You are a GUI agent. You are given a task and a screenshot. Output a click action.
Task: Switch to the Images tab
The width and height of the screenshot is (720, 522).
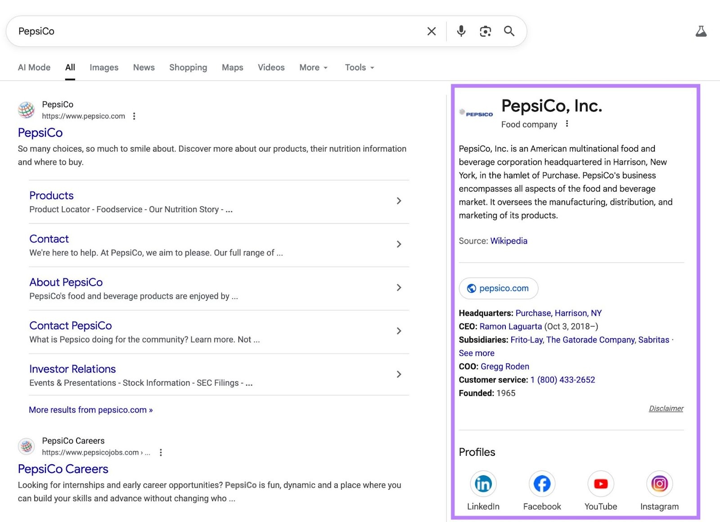coord(103,67)
